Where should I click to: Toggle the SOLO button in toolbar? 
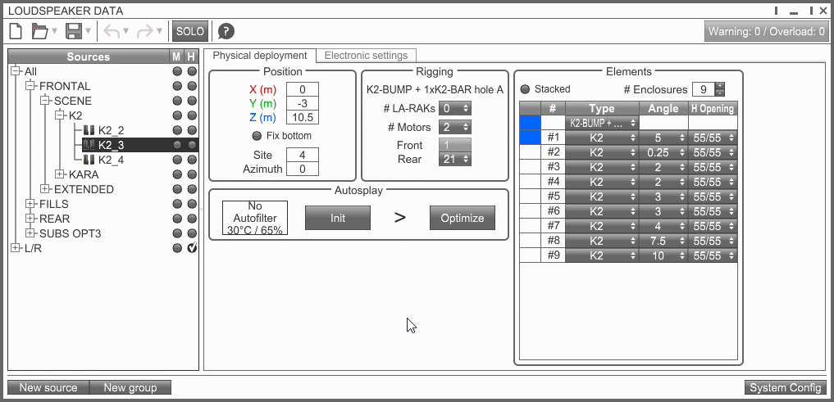(x=190, y=31)
